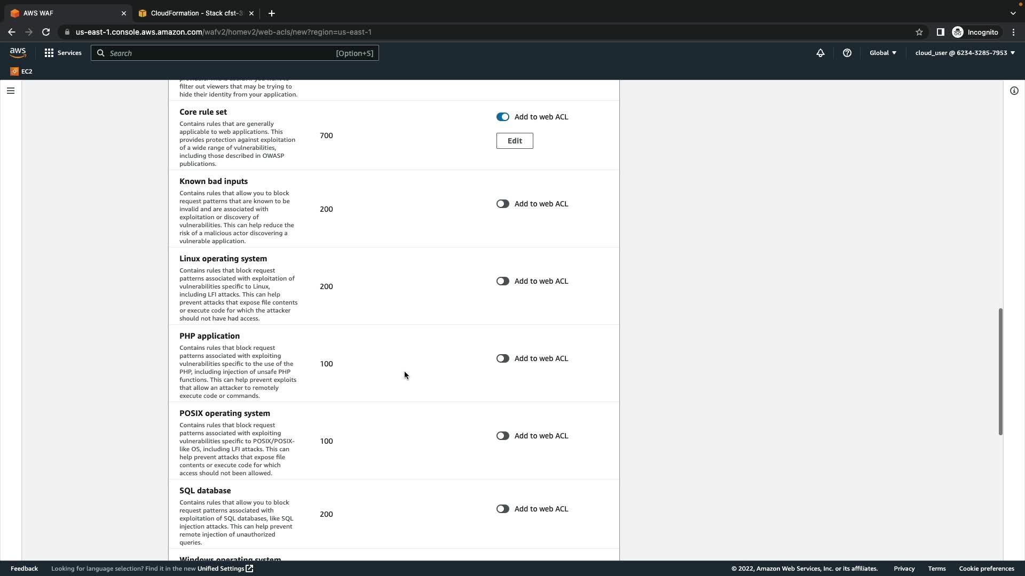Click the help question mark icon
The height and width of the screenshot is (576, 1025).
(847, 53)
